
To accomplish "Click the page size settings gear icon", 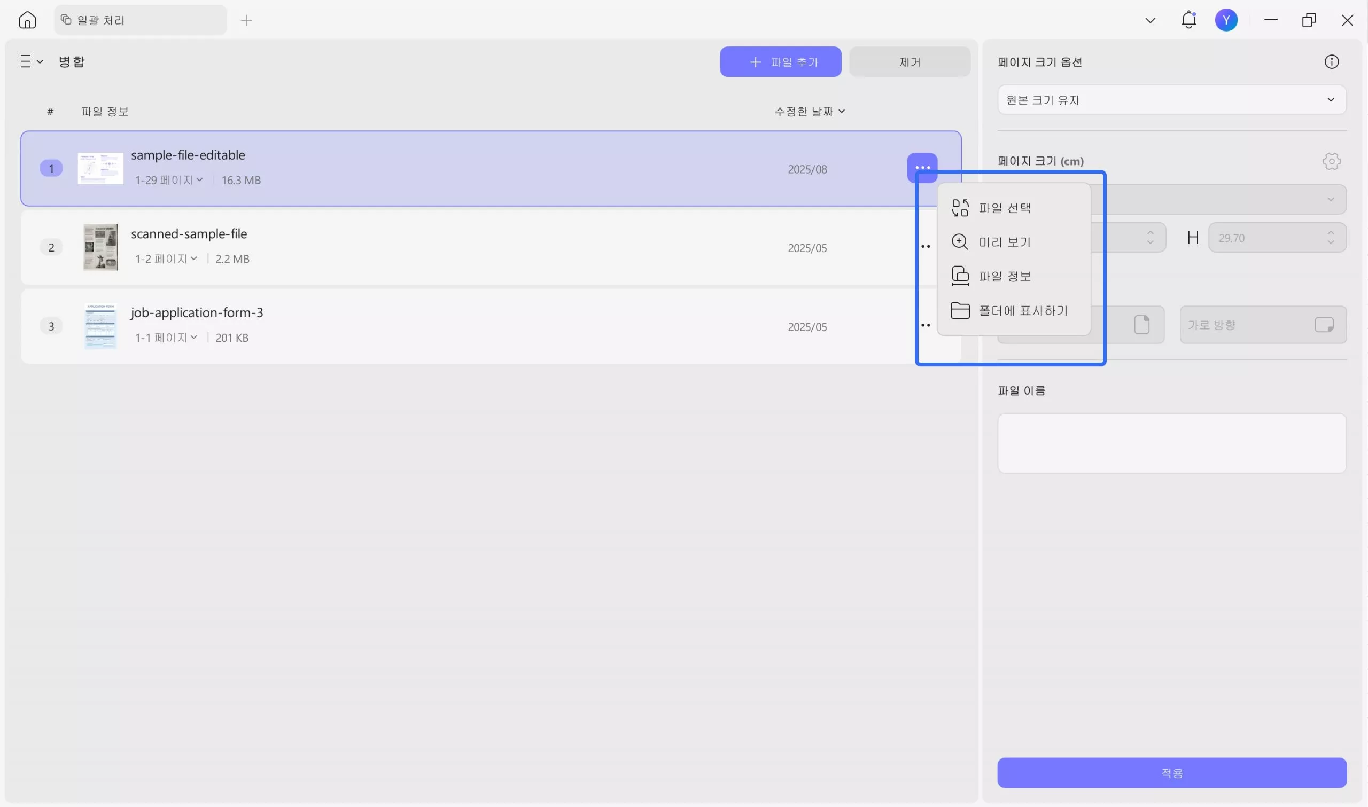I will [x=1331, y=161].
